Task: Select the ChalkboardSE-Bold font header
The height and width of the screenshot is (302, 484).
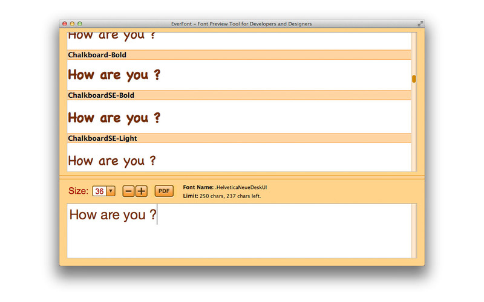Action: point(239,95)
